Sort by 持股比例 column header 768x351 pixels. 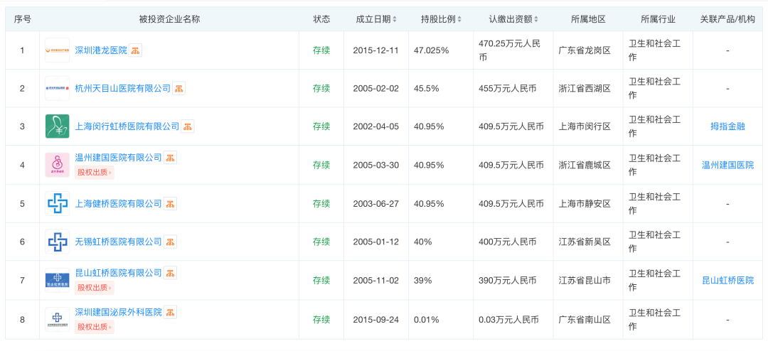pos(441,19)
